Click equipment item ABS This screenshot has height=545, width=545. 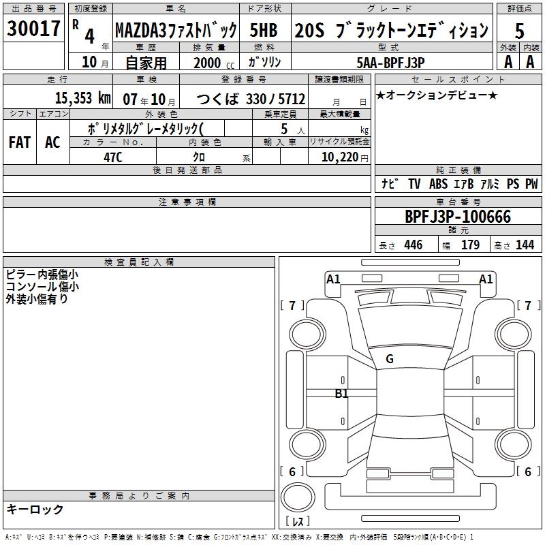tap(438, 183)
